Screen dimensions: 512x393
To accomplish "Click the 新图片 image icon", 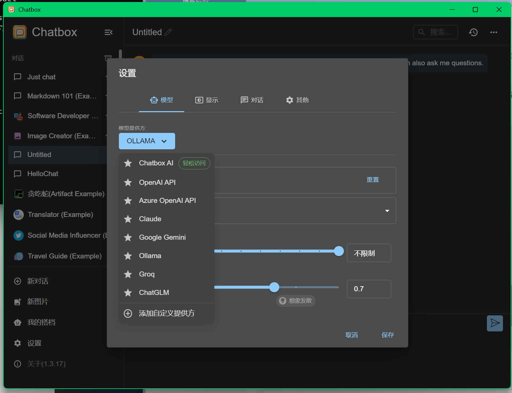I will (18, 302).
